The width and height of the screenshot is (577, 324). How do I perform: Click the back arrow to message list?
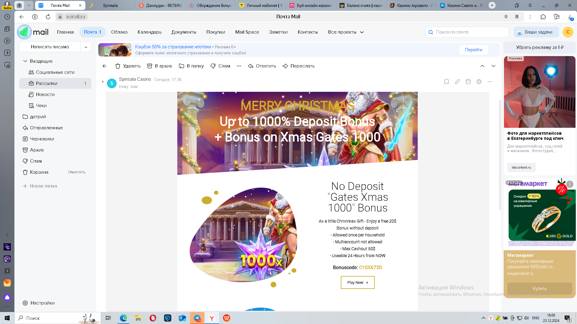pyautogui.click(x=105, y=66)
